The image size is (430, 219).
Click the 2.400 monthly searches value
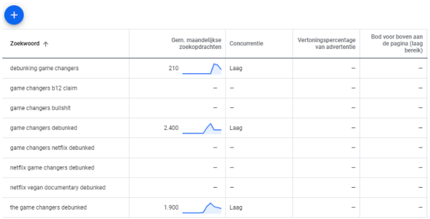tap(171, 128)
